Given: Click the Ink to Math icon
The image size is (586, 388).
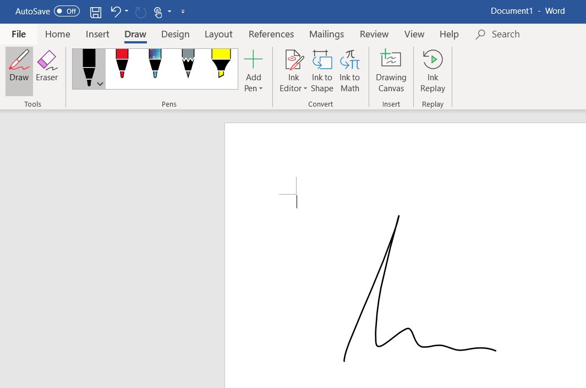Looking at the screenshot, I should [x=349, y=71].
